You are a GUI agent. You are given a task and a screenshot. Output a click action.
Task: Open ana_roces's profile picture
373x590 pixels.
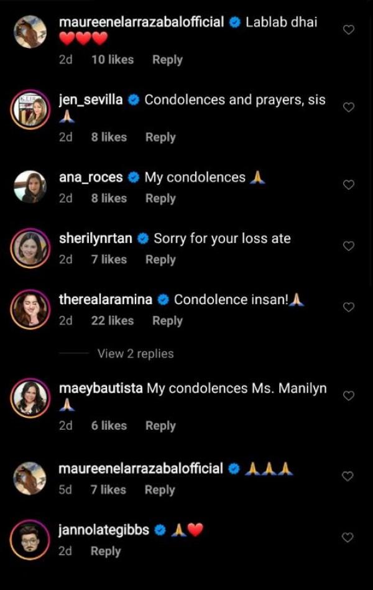pos(29,187)
